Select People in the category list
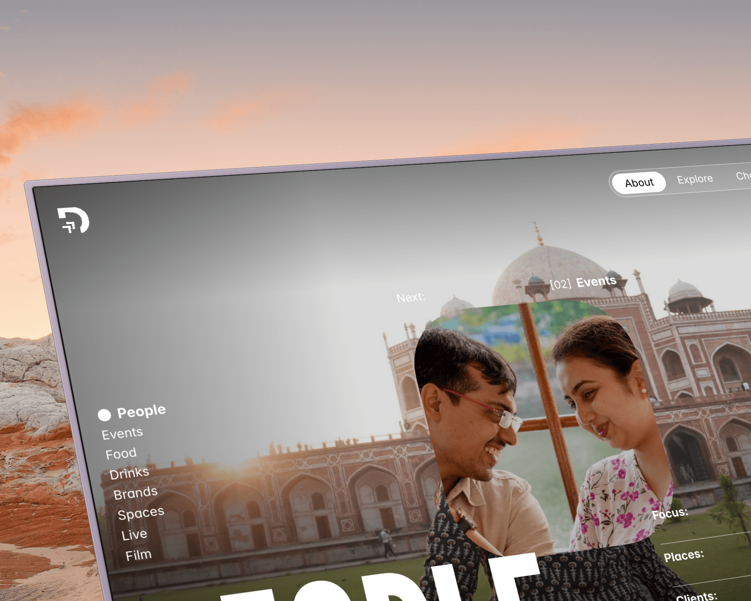The height and width of the screenshot is (601, 751). click(141, 411)
